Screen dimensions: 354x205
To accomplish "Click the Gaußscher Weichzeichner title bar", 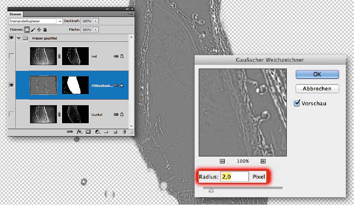I will coord(270,60).
